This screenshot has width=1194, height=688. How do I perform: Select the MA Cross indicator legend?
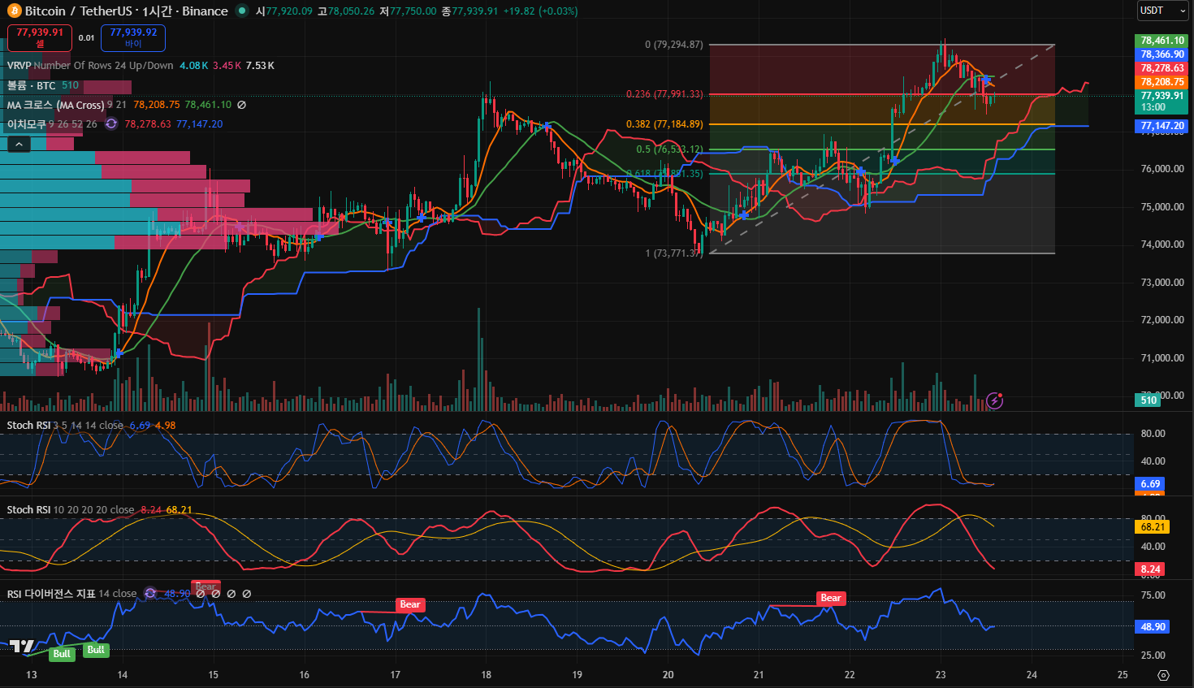pos(55,105)
